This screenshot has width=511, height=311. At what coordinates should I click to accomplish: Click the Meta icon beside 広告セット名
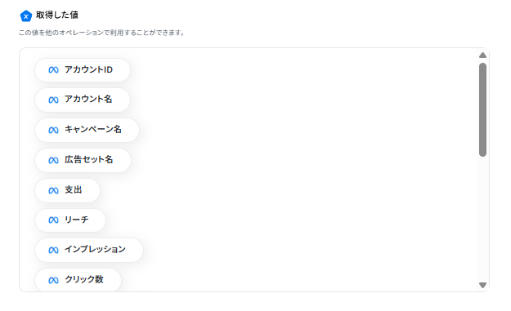(x=53, y=160)
